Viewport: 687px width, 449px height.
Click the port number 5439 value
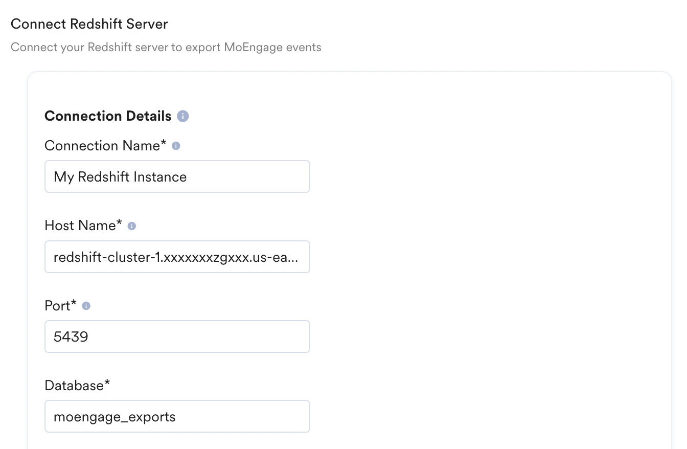point(70,336)
